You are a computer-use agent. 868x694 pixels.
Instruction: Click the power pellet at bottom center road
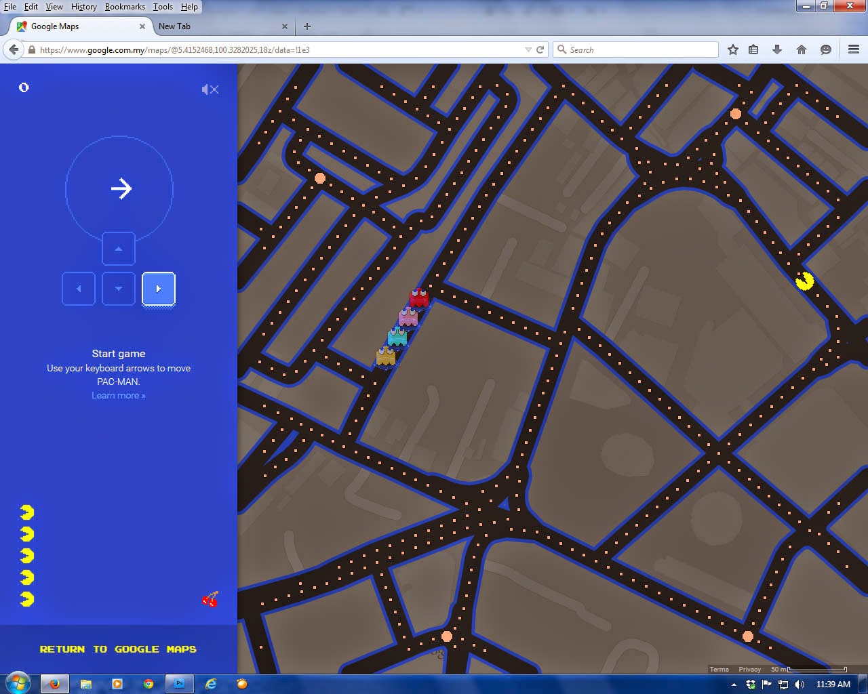point(446,636)
